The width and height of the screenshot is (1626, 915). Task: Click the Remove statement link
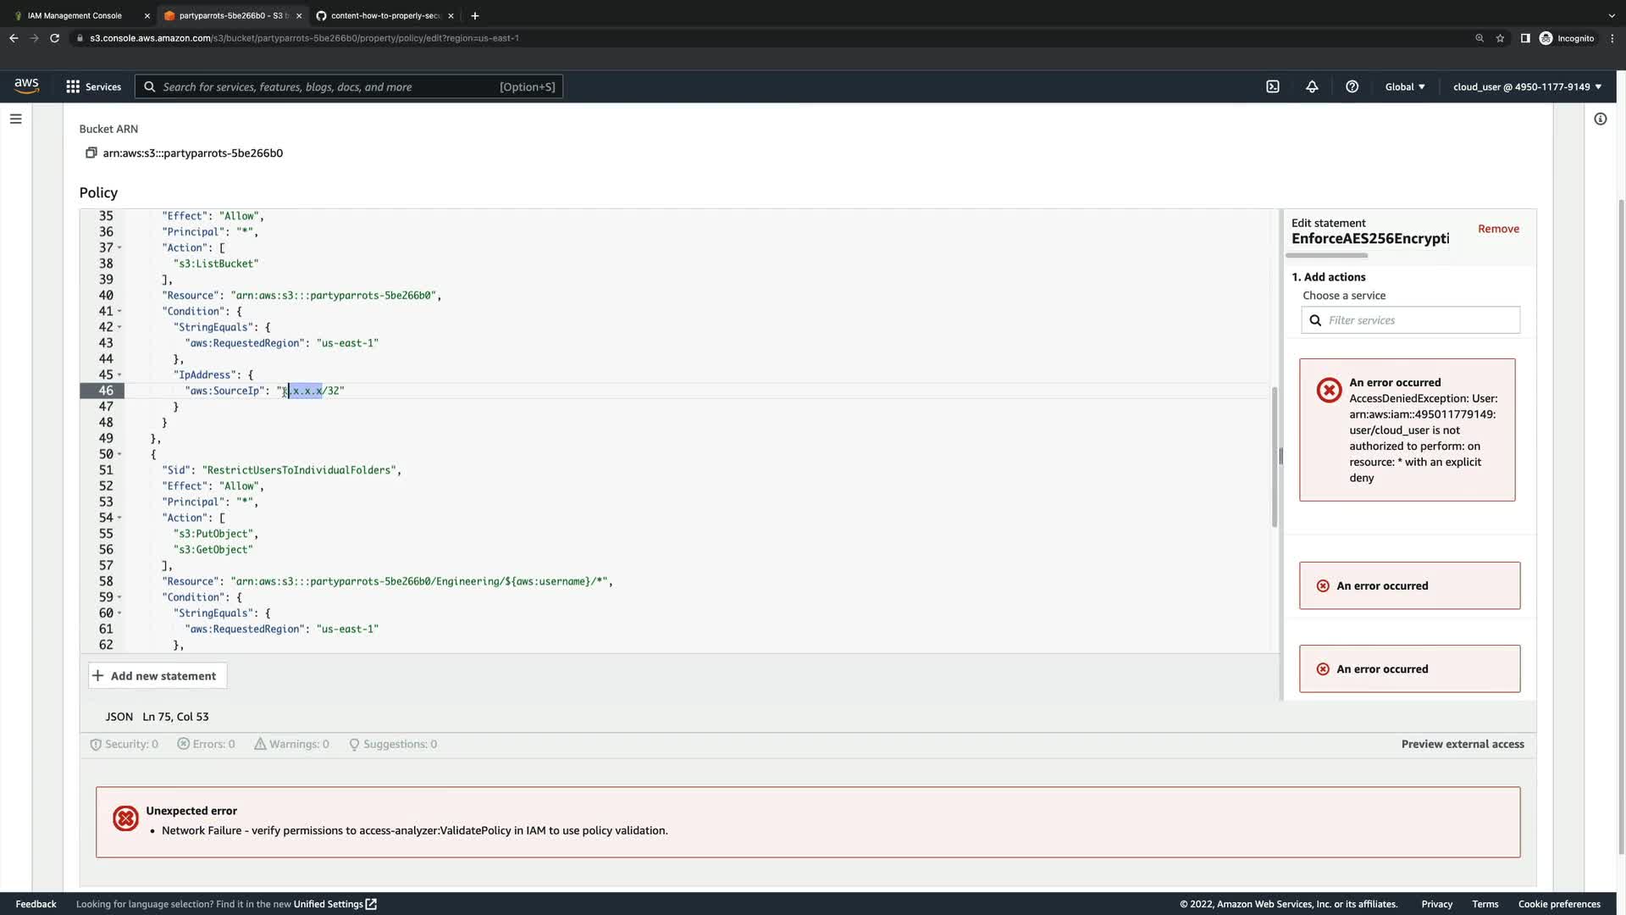[1497, 229]
